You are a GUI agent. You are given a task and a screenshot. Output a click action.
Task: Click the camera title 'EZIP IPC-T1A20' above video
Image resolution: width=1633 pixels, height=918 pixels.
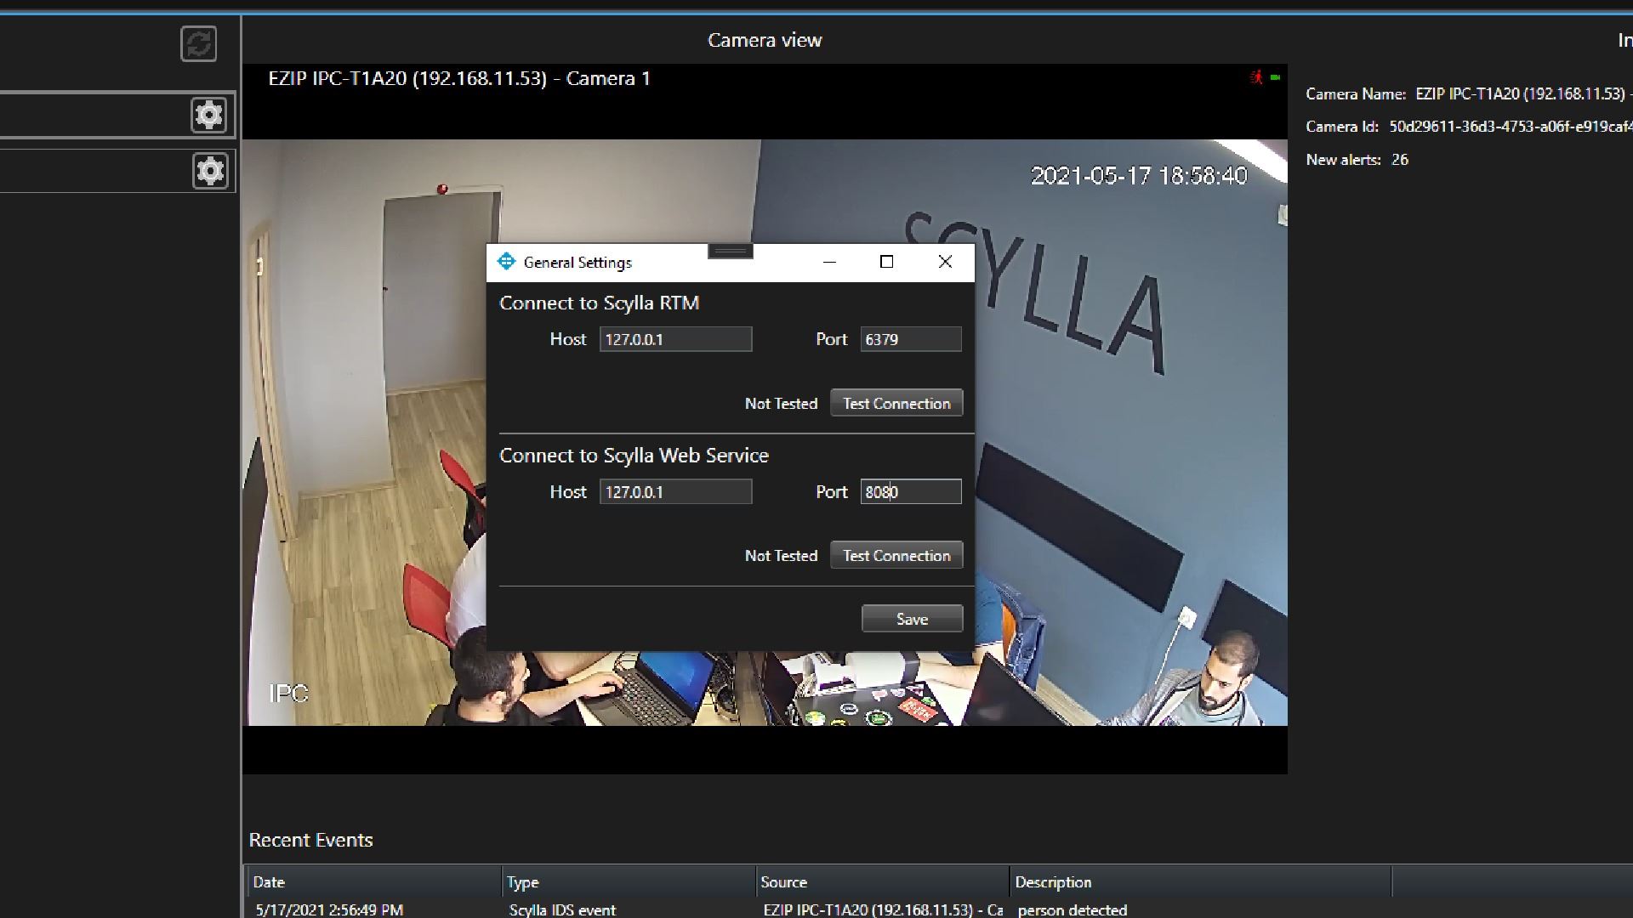[459, 78]
